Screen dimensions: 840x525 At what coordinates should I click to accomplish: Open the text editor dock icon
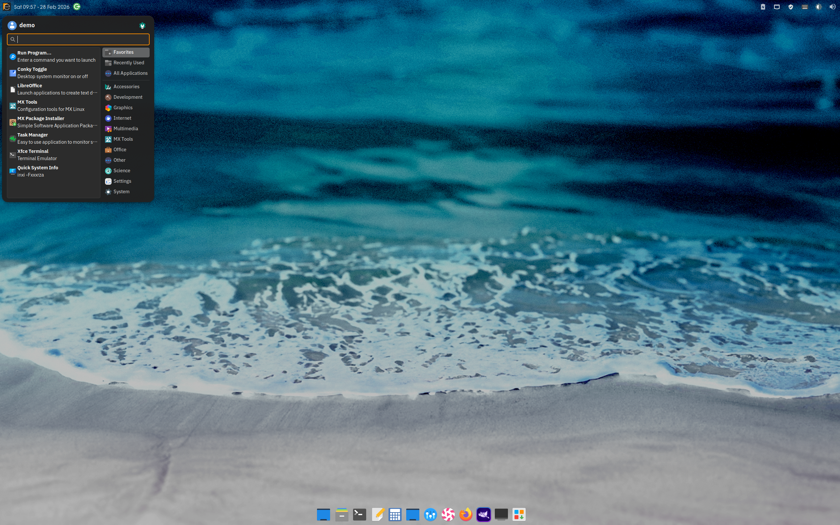pos(378,514)
